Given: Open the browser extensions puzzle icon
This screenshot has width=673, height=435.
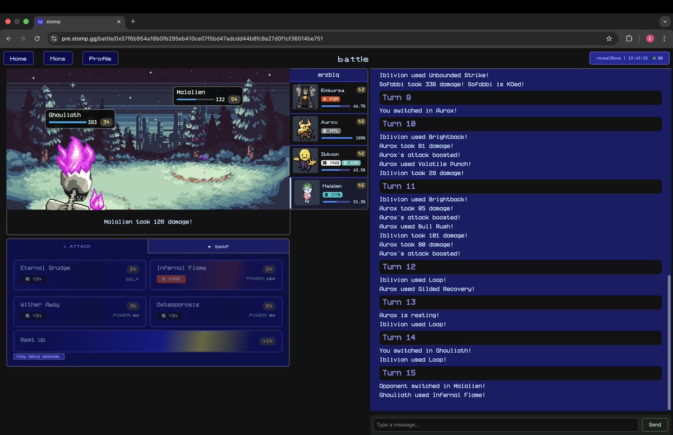Looking at the screenshot, I should pyautogui.click(x=629, y=39).
